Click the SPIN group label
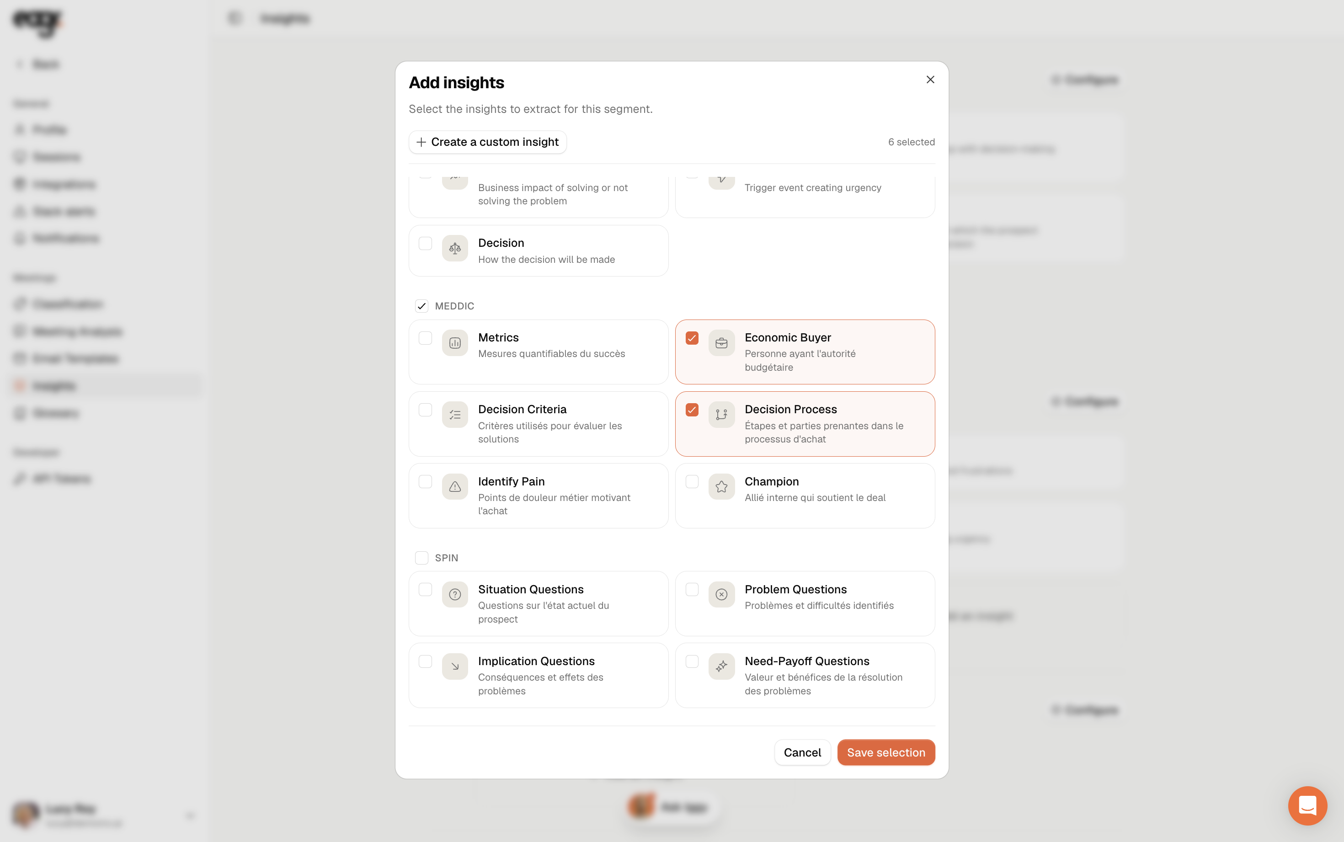The height and width of the screenshot is (842, 1344). (447, 557)
